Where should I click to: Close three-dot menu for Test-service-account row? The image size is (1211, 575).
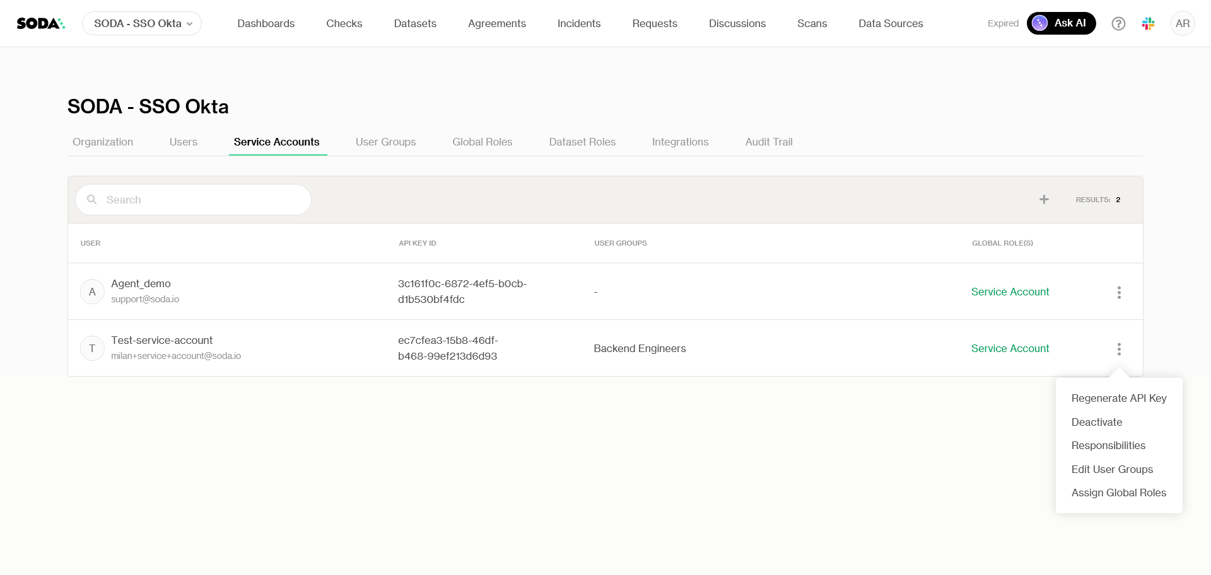tap(1118, 349)
